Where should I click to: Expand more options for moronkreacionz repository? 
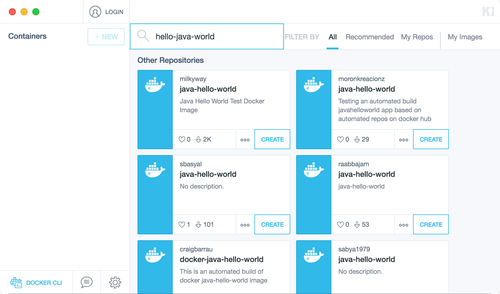pyautogui.click(x=404, y=140)
